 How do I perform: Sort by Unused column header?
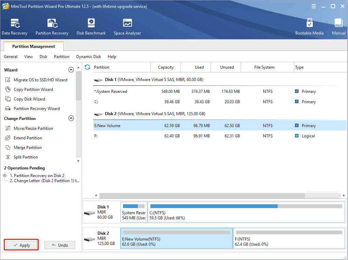(226, 67)
